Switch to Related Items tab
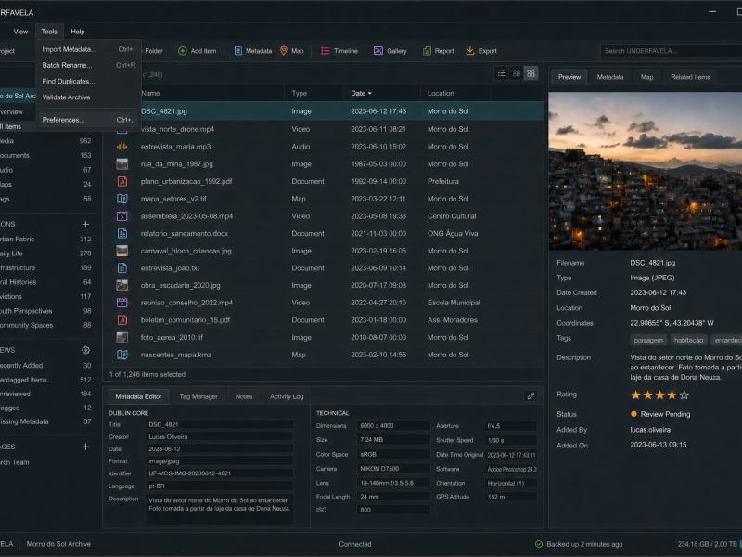Screen dimensions: 742x557 (x=690, y=77)
